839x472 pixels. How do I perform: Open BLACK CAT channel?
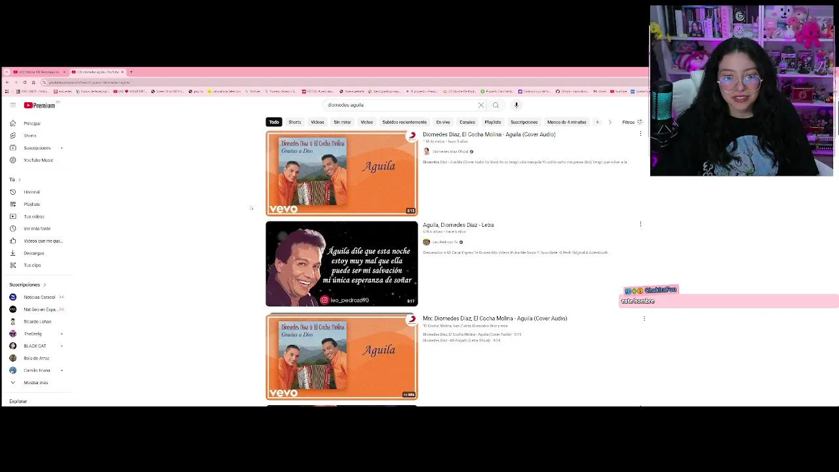36,345
